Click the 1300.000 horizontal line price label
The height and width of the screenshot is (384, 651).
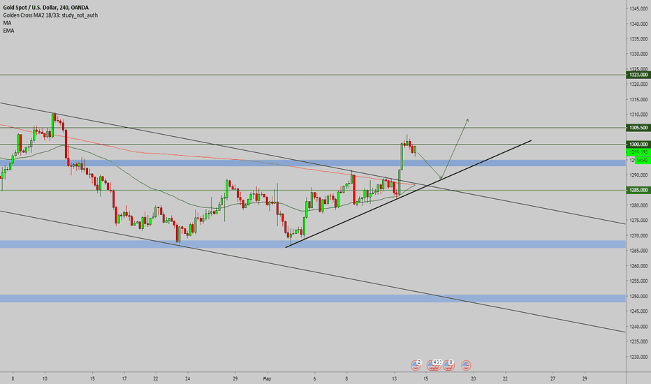[x=638, y=144]
